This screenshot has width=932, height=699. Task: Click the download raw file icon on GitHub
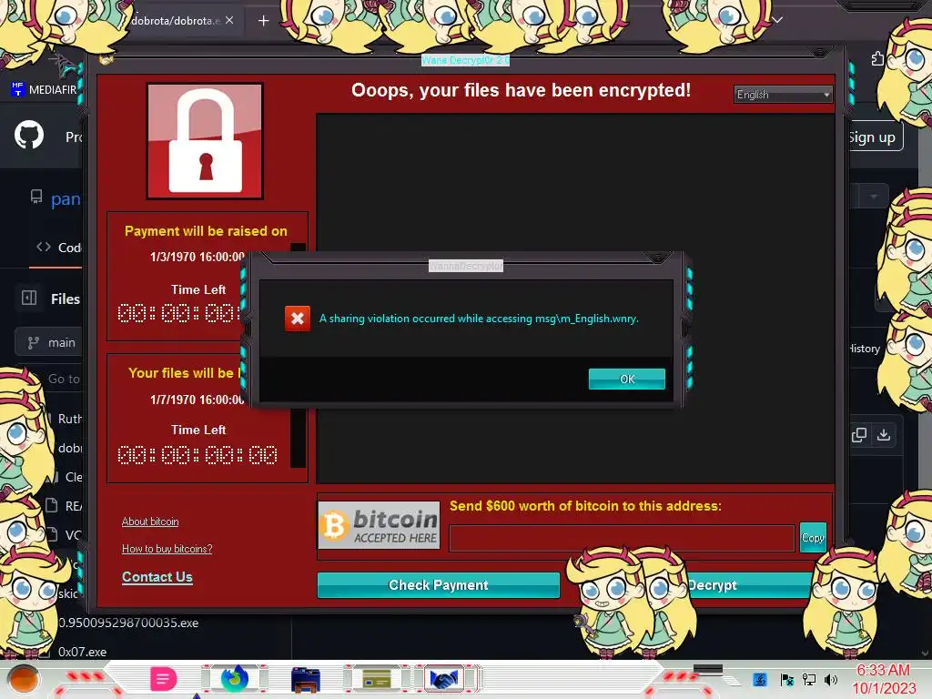(x=884, y=435)
